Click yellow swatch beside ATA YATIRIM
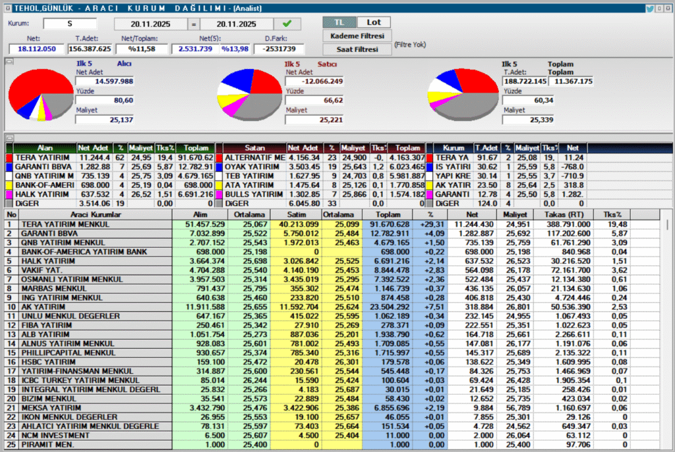Screen dimensions: 675x452 (x=219, y=185)
